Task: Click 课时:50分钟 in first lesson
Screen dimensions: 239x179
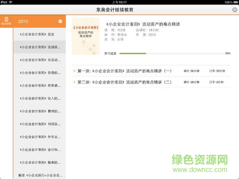Action: (191, 71)
